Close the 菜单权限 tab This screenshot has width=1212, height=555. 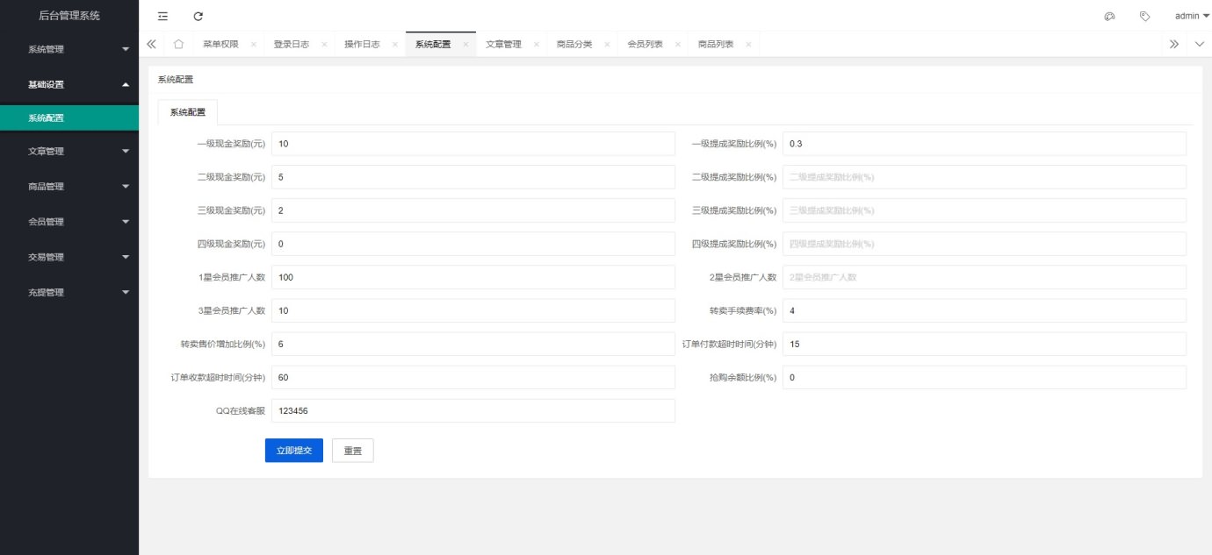[x=253, y=45]
